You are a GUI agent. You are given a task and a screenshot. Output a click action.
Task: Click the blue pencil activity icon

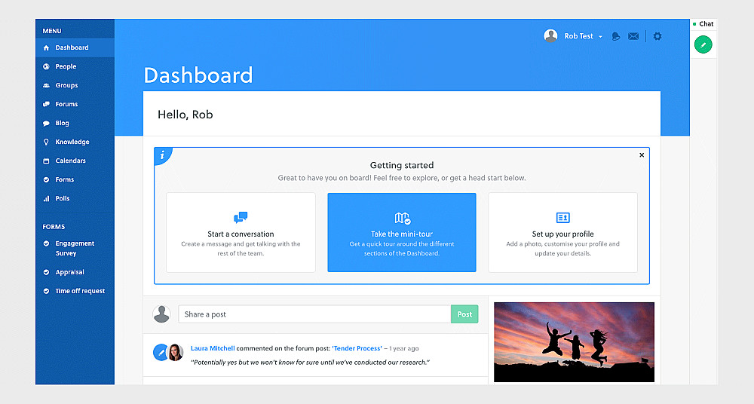pyautogui.click(x=161, y=353)
